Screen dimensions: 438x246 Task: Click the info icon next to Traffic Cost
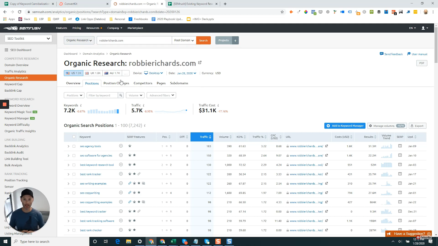pyautogui.click(x=218, y=106)
